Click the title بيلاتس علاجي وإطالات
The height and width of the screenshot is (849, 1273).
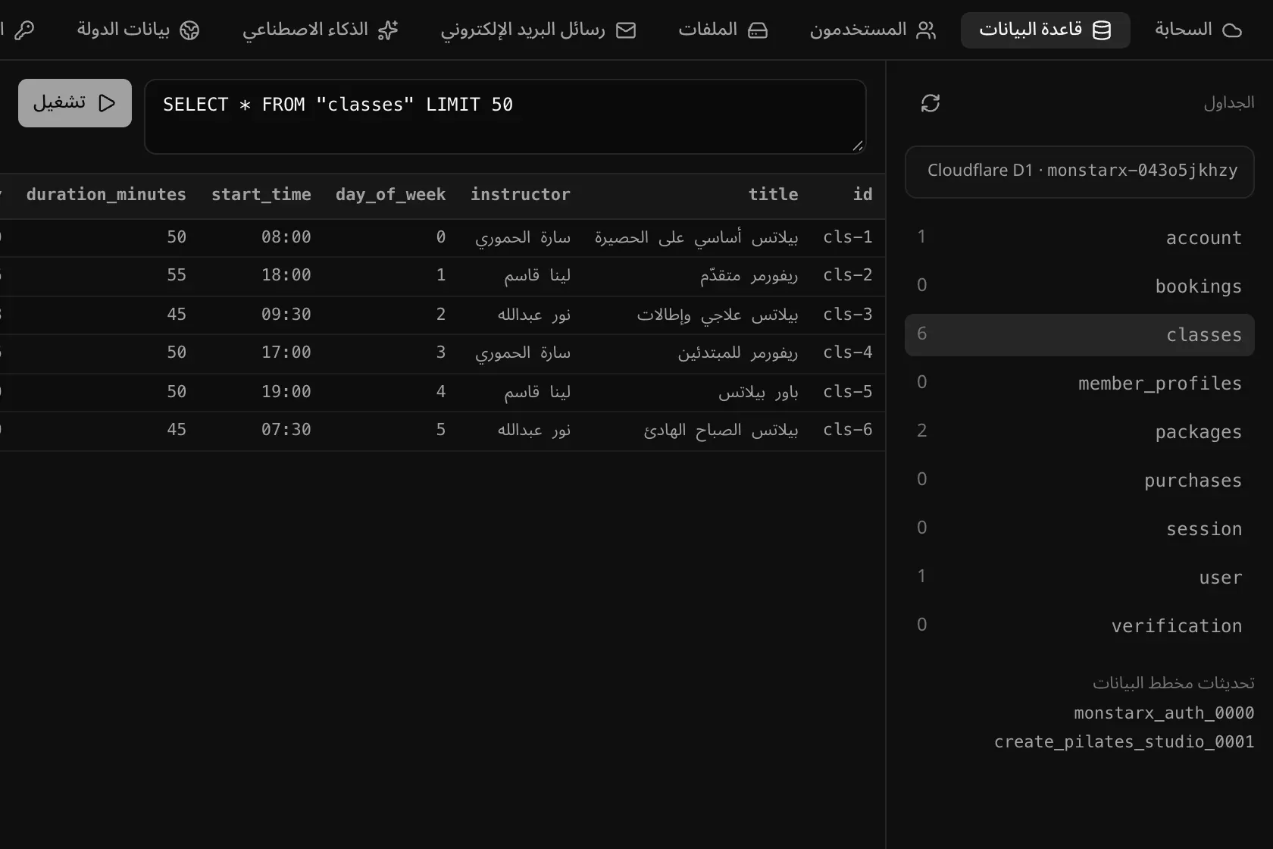point(718,315)
